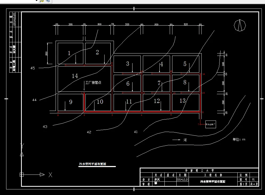
Task: Click the 污水管网平面布置图 drawing title
Action: click(x=93, y=164)
